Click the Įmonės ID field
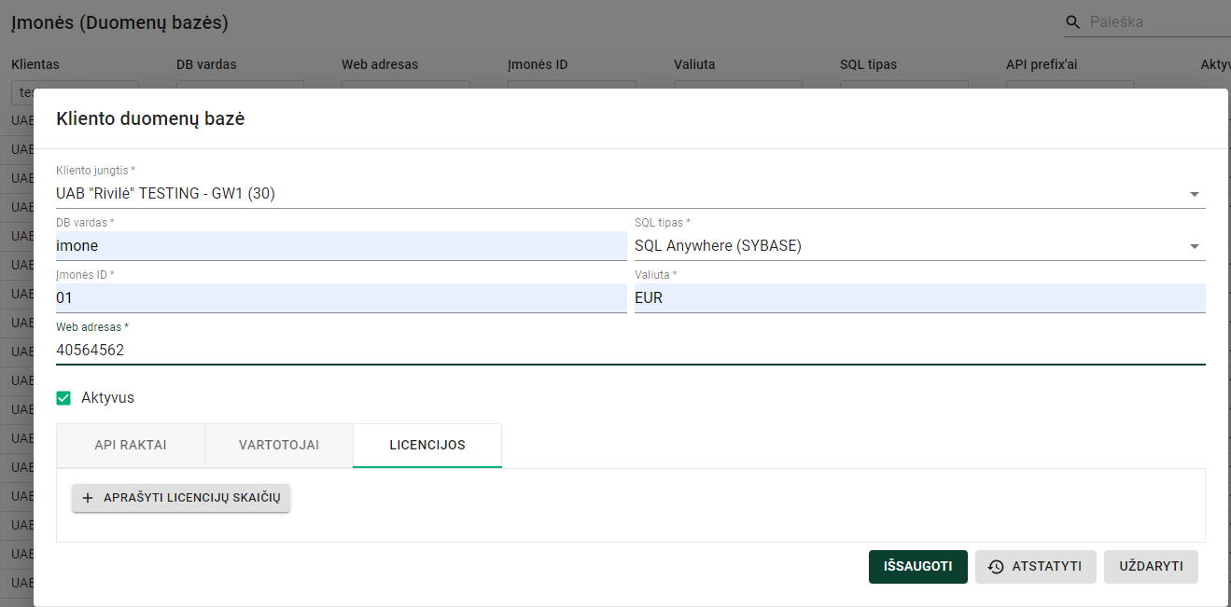Viewport: 1231px width, 607px height. pos(341,298)
